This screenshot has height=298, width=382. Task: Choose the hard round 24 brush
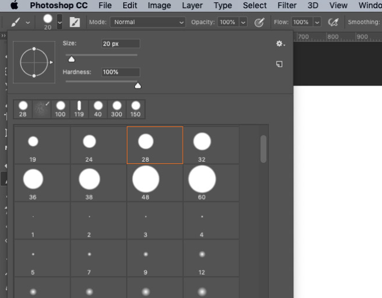click(98, 145)
